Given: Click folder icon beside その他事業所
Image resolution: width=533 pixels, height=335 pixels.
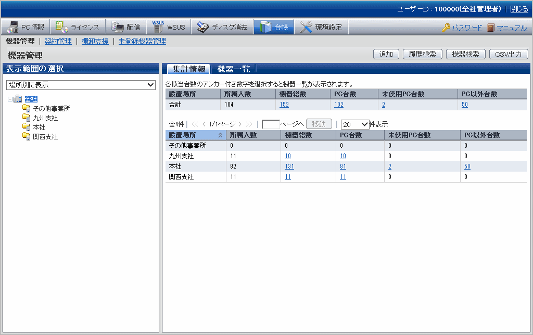Looking at the screenshot, I should pyautogui.click(x=26, y=108).
